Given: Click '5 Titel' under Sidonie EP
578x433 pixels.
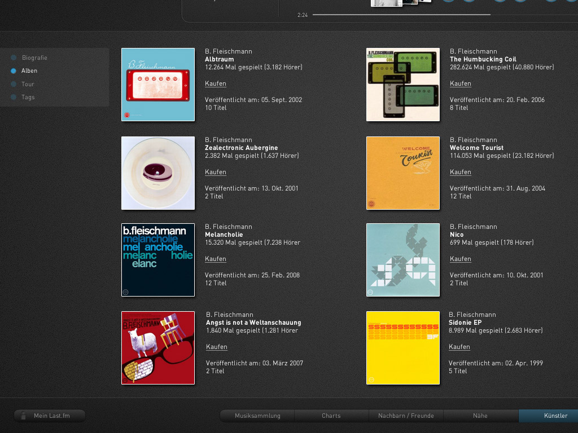Looking at the screenshot, I should click(x=458, y=371).
